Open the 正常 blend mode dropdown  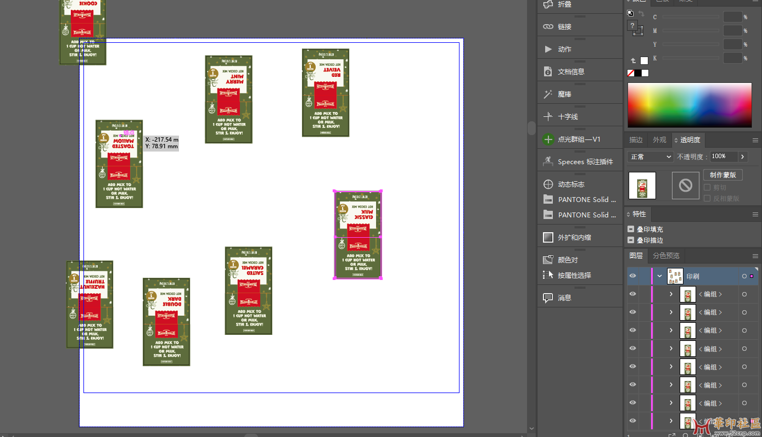[x=651, y=157]
